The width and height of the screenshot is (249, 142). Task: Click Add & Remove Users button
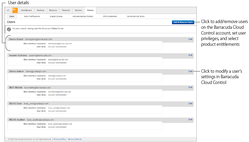[183, 22]
